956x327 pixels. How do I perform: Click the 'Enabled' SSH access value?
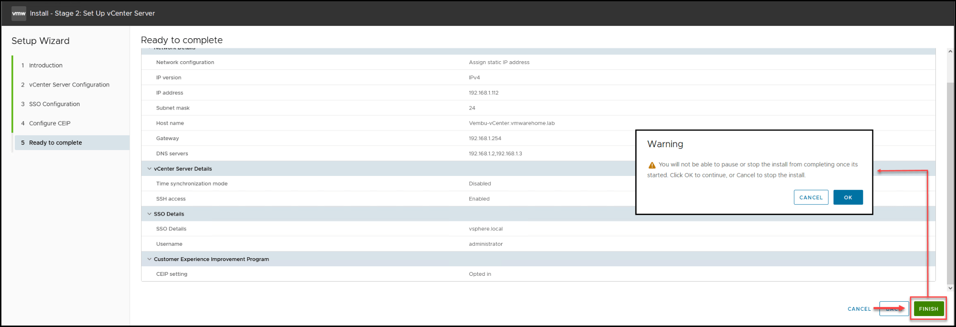479,199
